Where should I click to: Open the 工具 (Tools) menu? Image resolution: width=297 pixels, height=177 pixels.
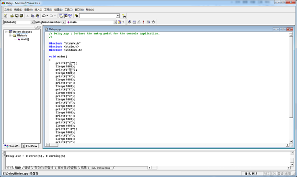[69, 10]
